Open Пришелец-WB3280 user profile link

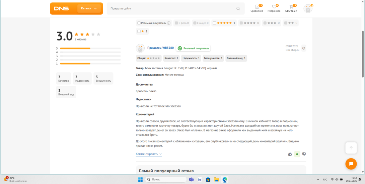(160, 48)
